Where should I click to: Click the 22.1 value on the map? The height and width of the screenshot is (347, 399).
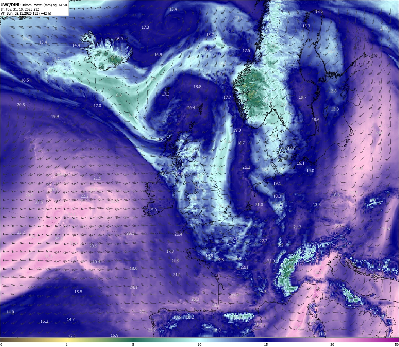click(244, 267)
